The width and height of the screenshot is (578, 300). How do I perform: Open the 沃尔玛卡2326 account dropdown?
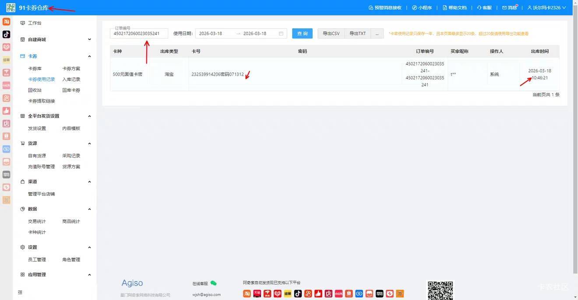pos(546,8)
